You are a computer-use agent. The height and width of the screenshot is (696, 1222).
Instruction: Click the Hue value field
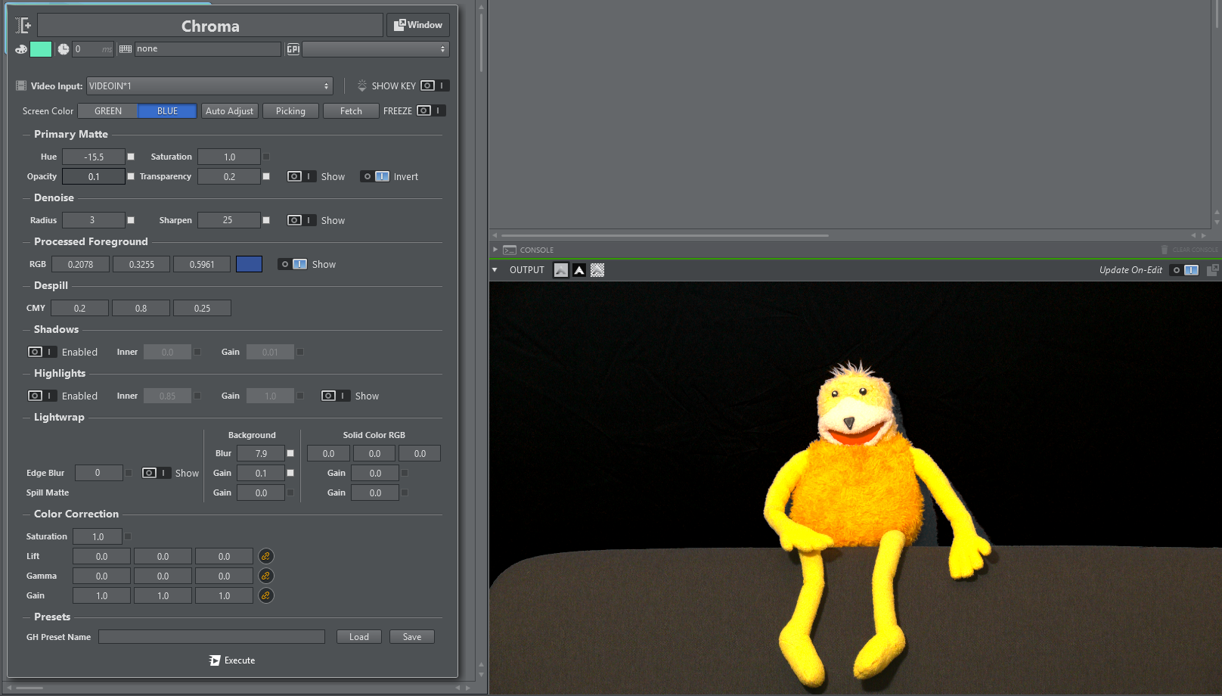click(94, 157)
